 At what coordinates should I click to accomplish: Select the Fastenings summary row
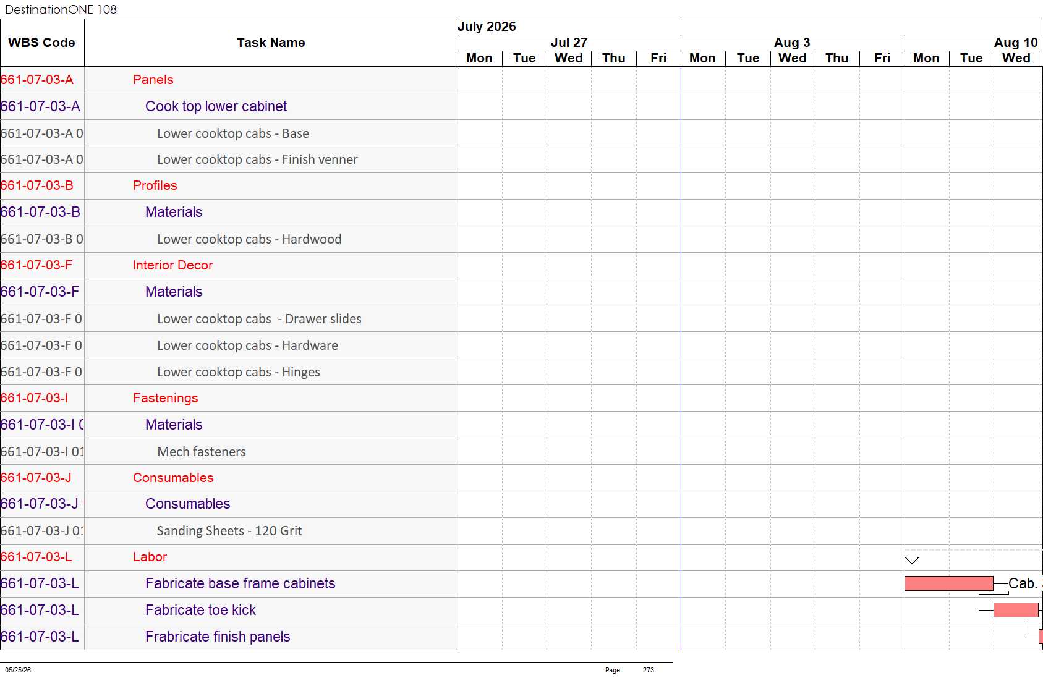[229, 398]
